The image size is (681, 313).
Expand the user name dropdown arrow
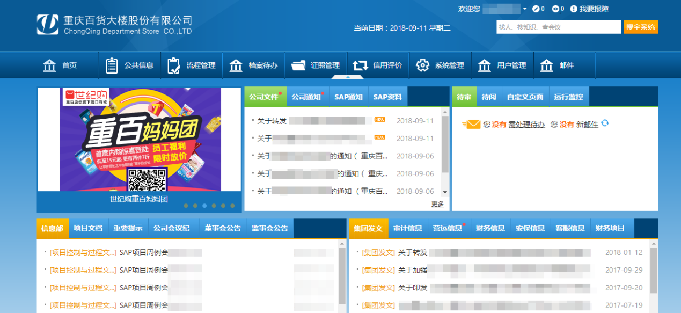525,9
